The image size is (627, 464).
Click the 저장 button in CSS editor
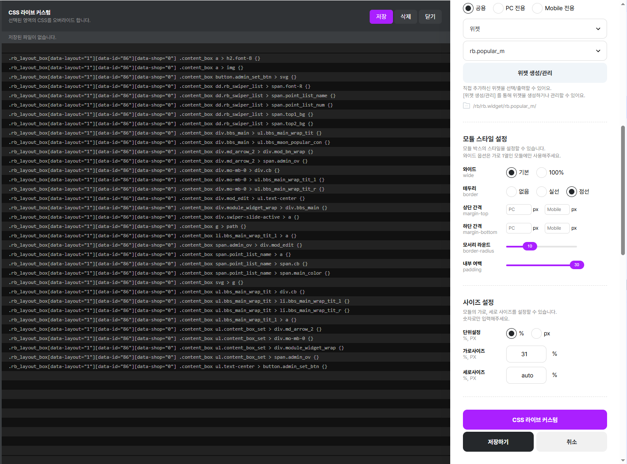(x=381, y=17)
